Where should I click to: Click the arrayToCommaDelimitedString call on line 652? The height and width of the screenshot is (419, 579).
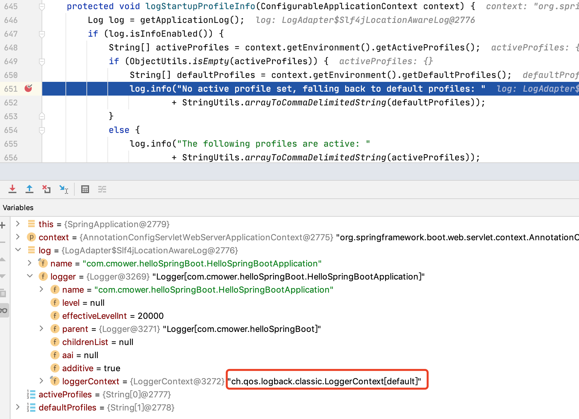coord(316,102)
